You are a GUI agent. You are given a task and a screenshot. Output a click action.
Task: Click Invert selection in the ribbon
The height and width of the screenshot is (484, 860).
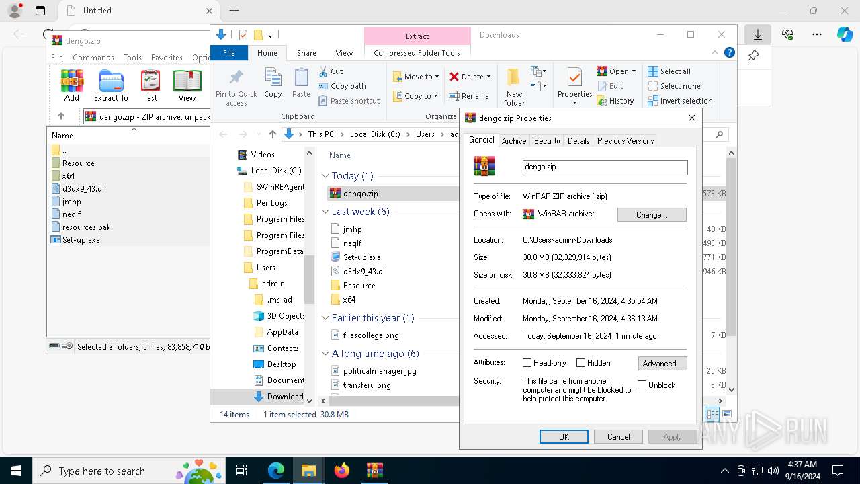coord(680,101)
